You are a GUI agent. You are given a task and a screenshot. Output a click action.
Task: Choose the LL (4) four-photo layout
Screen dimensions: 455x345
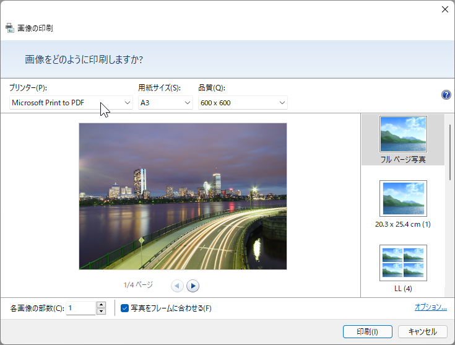[403, 268]
